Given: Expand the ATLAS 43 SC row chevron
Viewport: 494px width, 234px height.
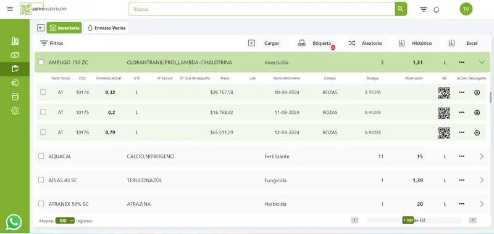Looking at the screenshot, I should click(x=482, y=180).
